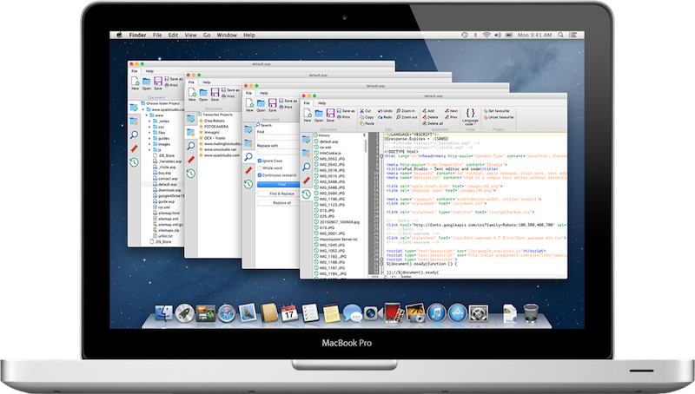Open the Help tab in the front window
The image size is (695, 394).
point(324,101)
